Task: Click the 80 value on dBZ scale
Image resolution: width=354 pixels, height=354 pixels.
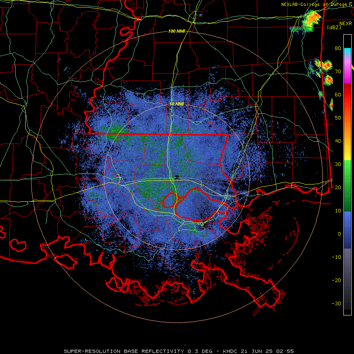Action: point(338,48)
